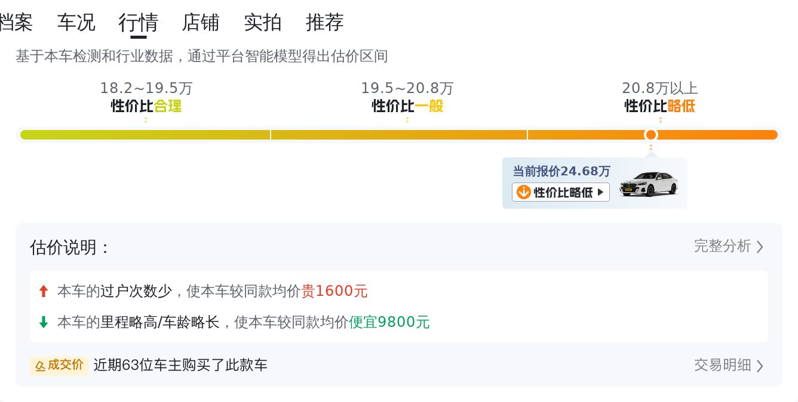This screenshot has width=798, height=402.
Task: Click the 贵1600元 price difference text
Action: click(x=334, y=291)
